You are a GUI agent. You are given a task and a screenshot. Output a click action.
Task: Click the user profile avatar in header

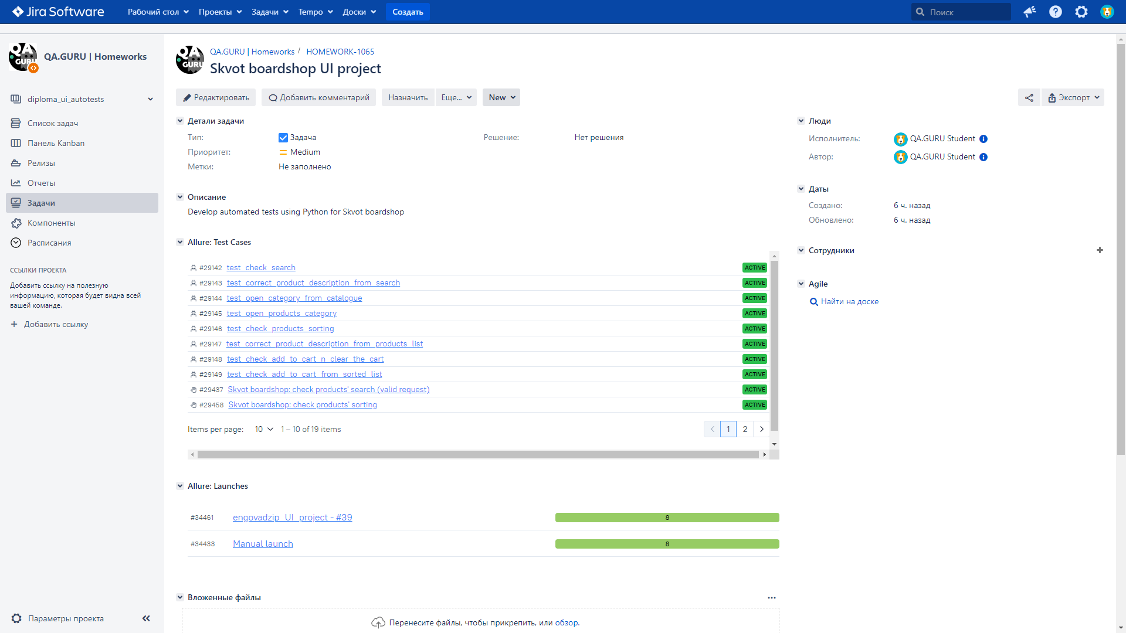[x=1107, y=12]
